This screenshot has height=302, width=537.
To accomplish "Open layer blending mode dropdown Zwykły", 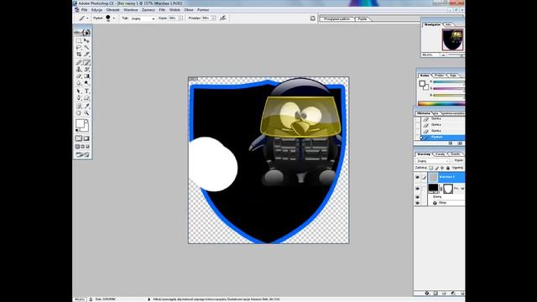I will tap(433, 161).
